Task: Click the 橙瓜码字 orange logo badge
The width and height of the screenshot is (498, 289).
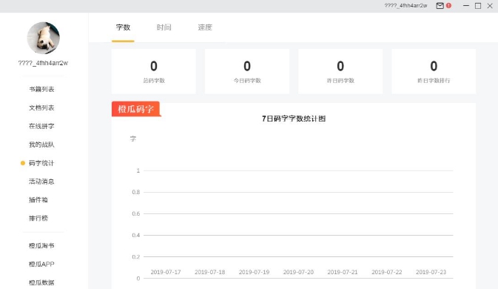Action: pos(136,109)
